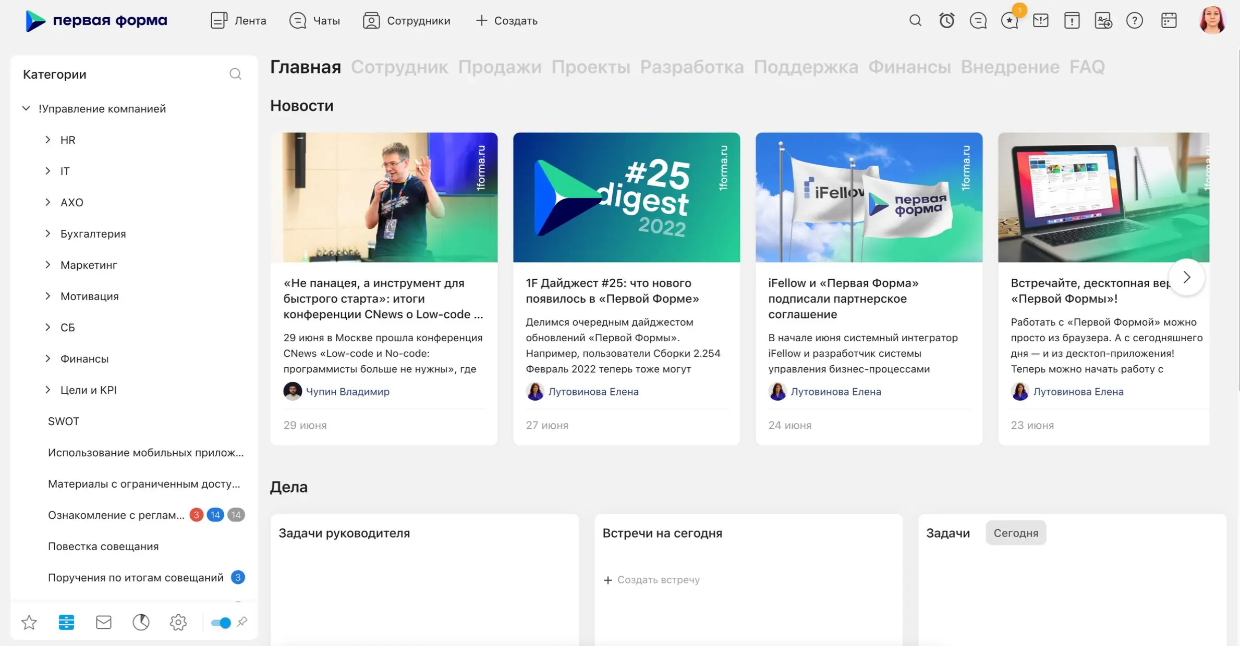The height and width of the screenshot is (646, 1240).
Task: Open the favorites star notification icon
Action: [1010, 21]
